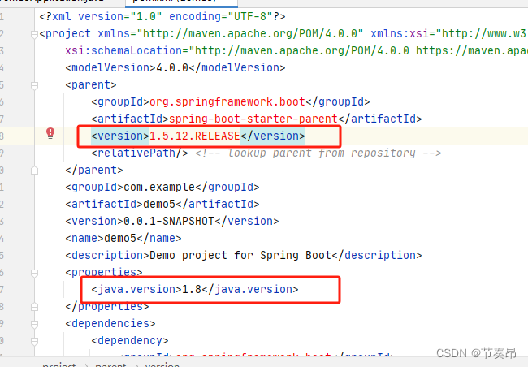Toggle fold marker at closing parent tag
Image resolution: width=528 pixels, height=367 pixels.
(34, 171)
